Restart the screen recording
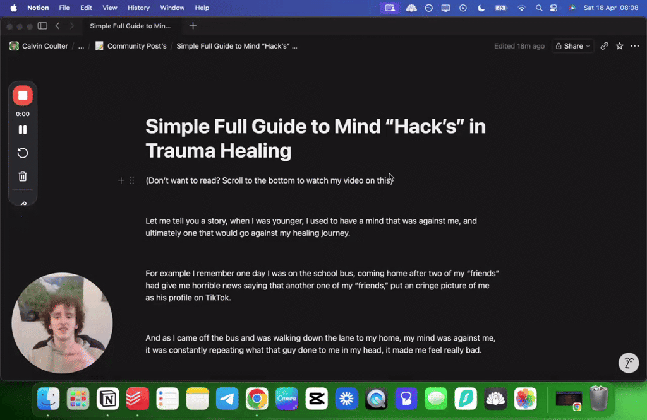 pos(23,153)
